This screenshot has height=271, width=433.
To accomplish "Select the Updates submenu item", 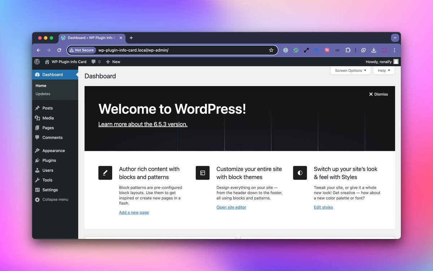I will click(x=43, y=94).
